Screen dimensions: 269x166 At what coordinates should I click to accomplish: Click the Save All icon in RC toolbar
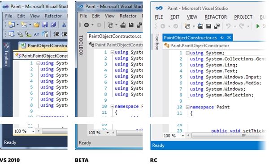click(x=217, y=26)
